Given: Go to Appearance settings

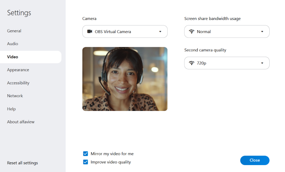Looking at the screenshot, I should (x=18, y=70).
